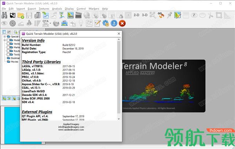Click the hourglass over terrain profile icon

[x=62, y=15]
